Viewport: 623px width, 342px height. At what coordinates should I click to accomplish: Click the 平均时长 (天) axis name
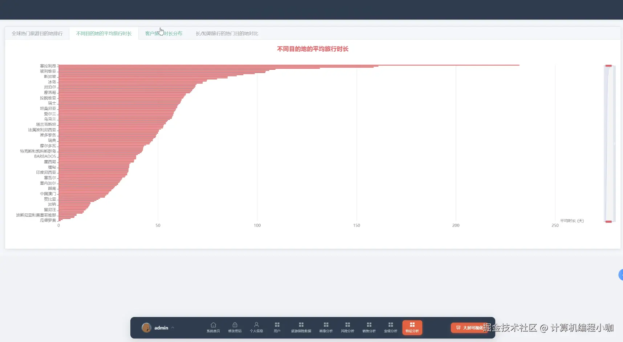point(572,221)
